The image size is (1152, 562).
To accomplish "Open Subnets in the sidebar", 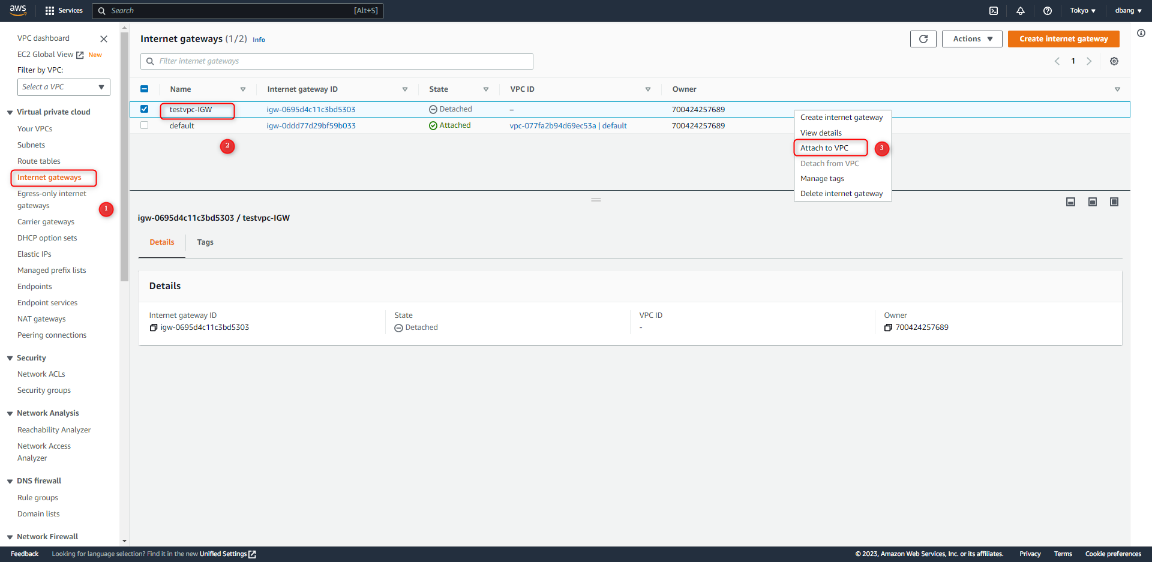I will 31,145.
